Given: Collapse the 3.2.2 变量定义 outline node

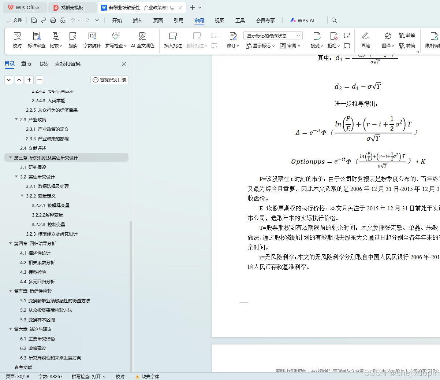Looking at the screenshot, I should click(22, 196).
